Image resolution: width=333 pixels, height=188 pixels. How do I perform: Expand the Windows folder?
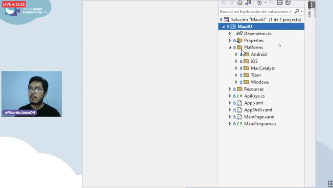point(237,82)
